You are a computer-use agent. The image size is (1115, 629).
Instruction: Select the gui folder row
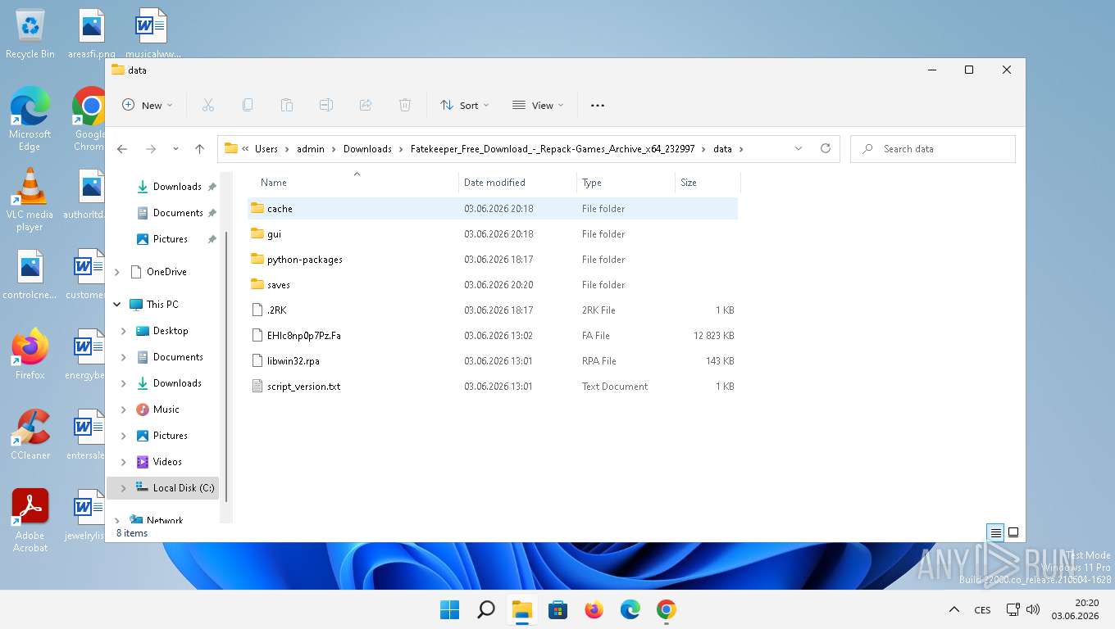(493, 234)
